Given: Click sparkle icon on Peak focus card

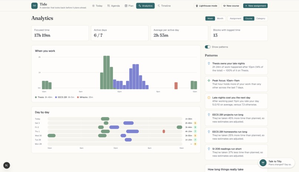Looking at the screenshot, I should click(x=209, y=81).
